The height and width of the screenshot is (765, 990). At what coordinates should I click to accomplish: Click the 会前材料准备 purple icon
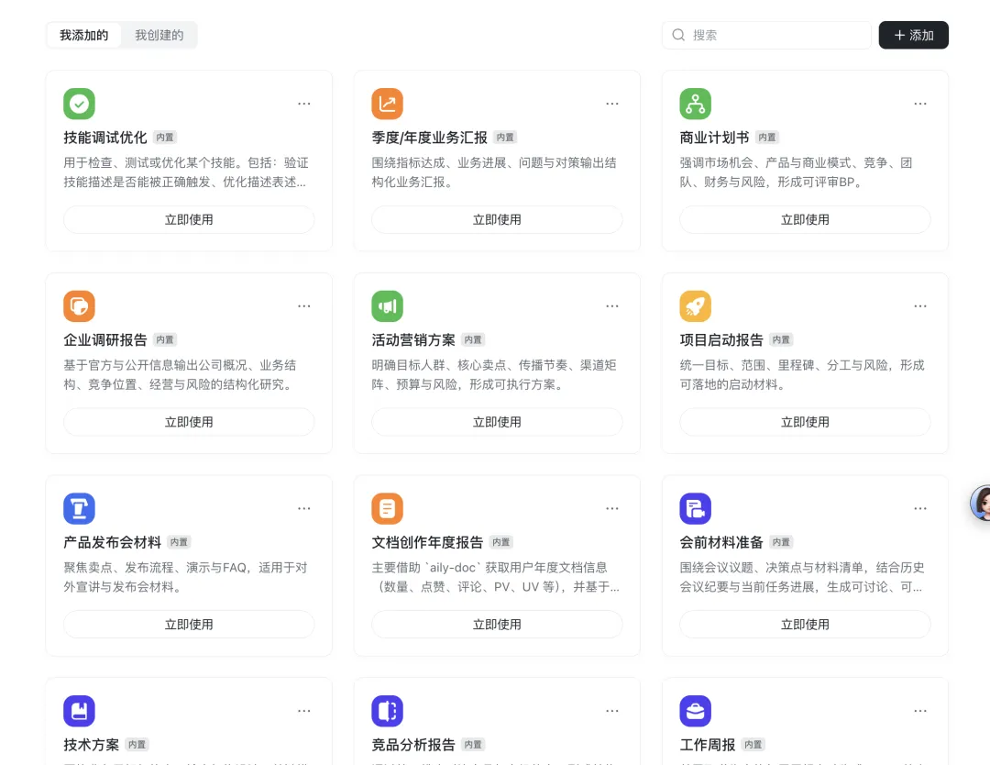click(695, 508)
